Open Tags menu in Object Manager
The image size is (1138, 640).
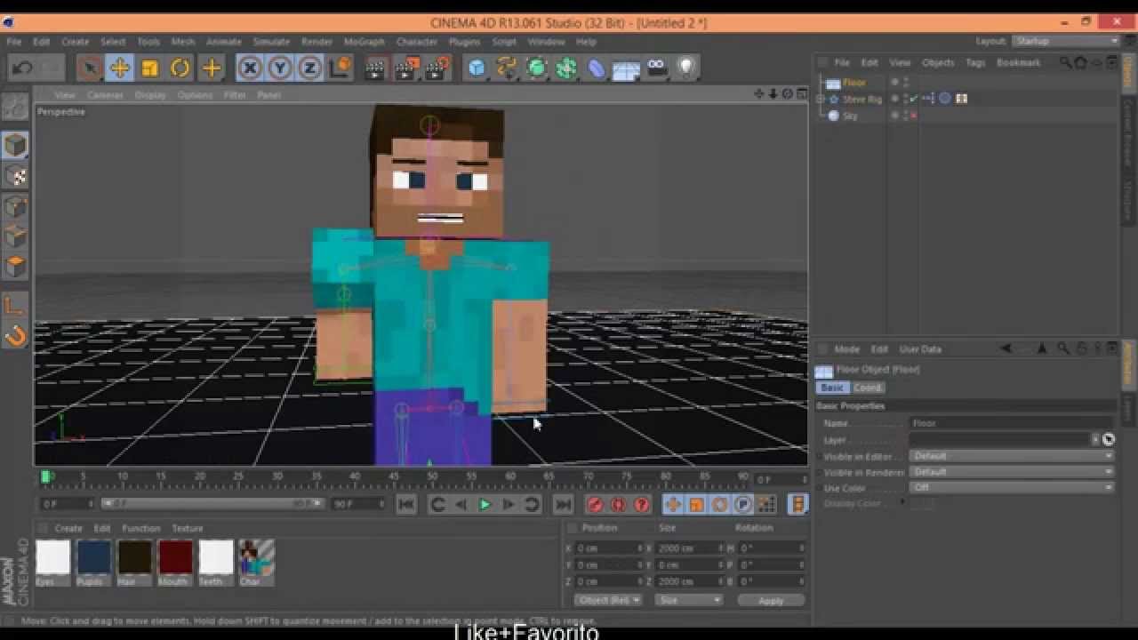point(975,63)
